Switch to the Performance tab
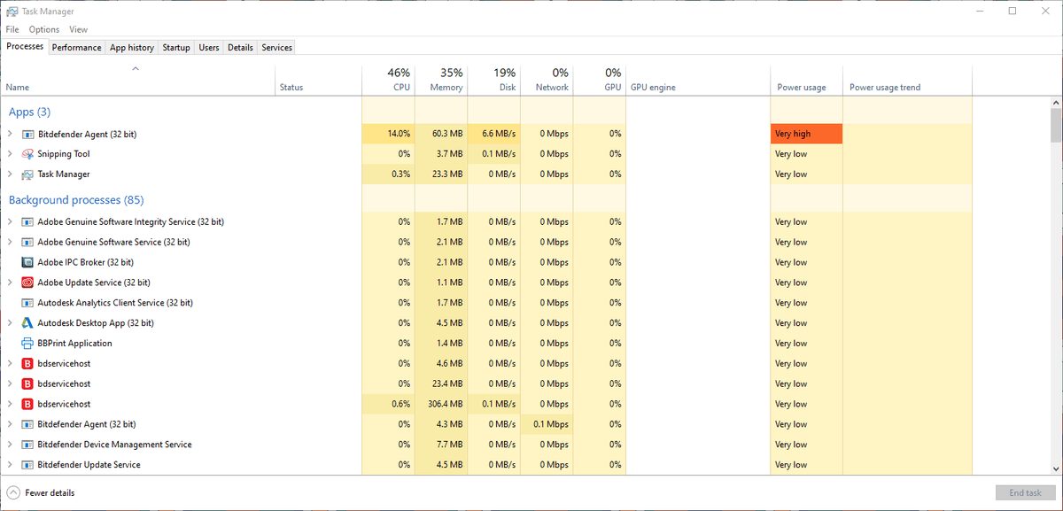Image resolution: width=1063 pixels, height=511 pixels. 76,48
